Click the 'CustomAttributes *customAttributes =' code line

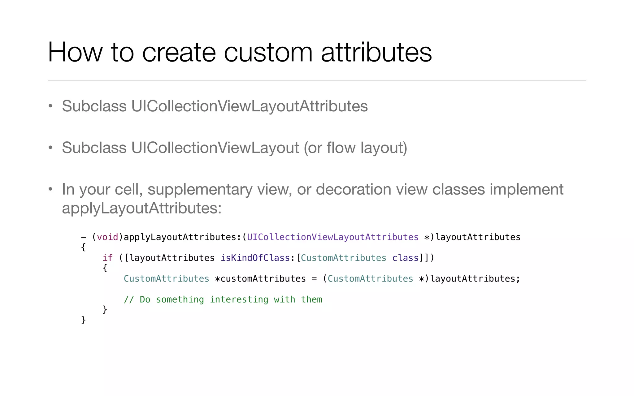(322, 278)
